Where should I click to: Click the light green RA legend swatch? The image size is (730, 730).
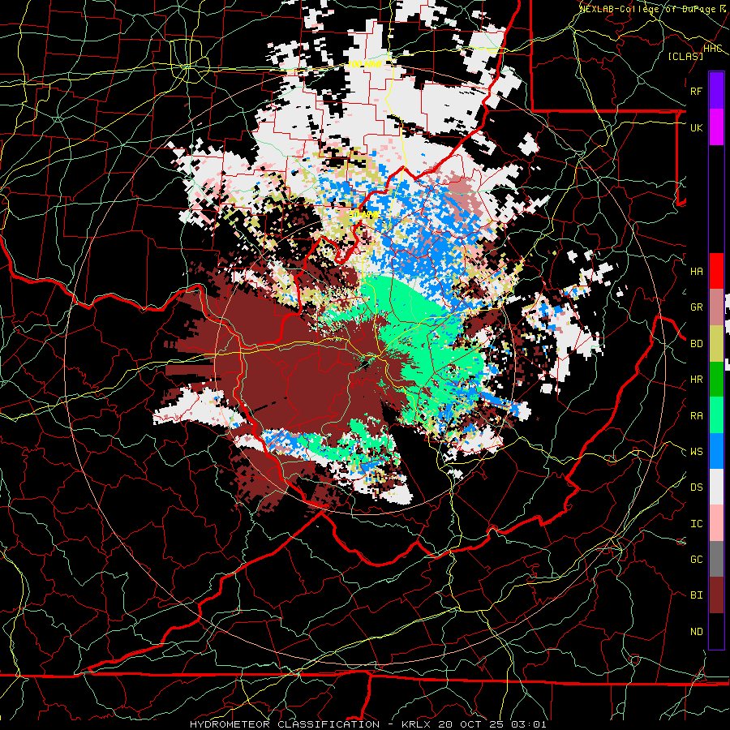[x=716, y=415]
